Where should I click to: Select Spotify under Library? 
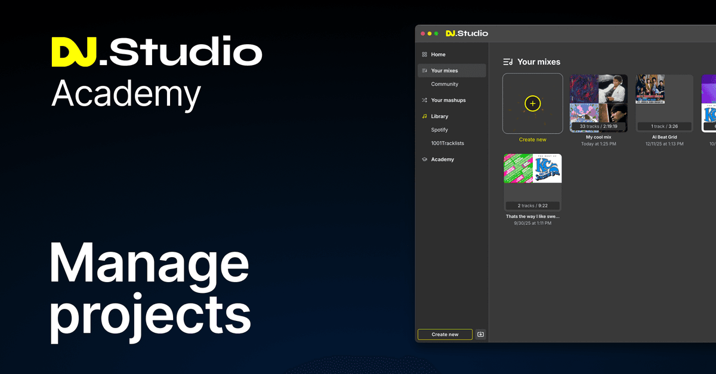pos(440,129)
